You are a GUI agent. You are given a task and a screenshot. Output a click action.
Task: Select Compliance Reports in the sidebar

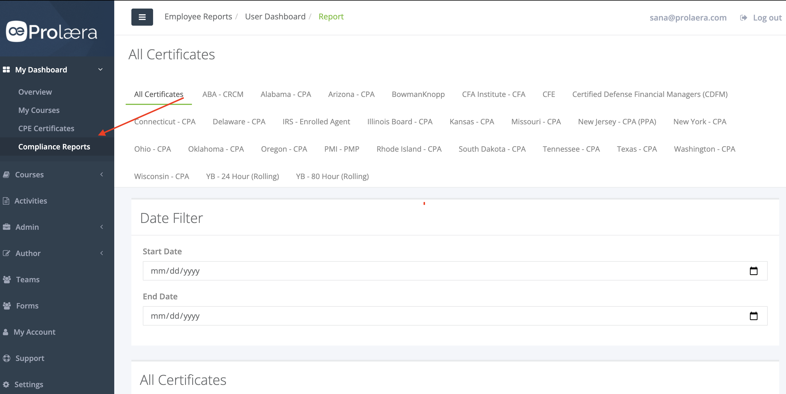click(x=54, y=147)
